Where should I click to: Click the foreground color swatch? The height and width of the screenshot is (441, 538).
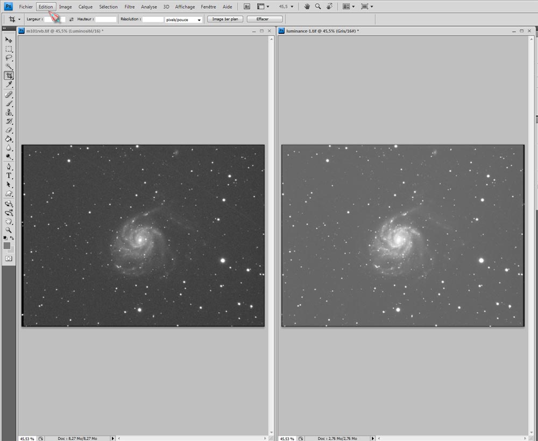pos(7,246)
